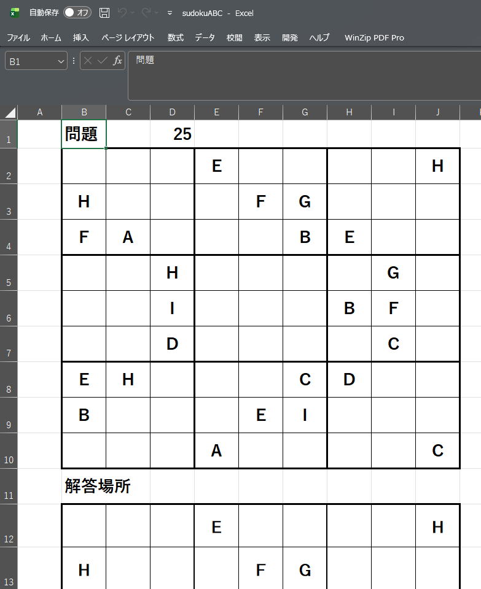Click the Save icon in title bar
481x589 pixels.
pyautogui.click(x=104, y=13)
